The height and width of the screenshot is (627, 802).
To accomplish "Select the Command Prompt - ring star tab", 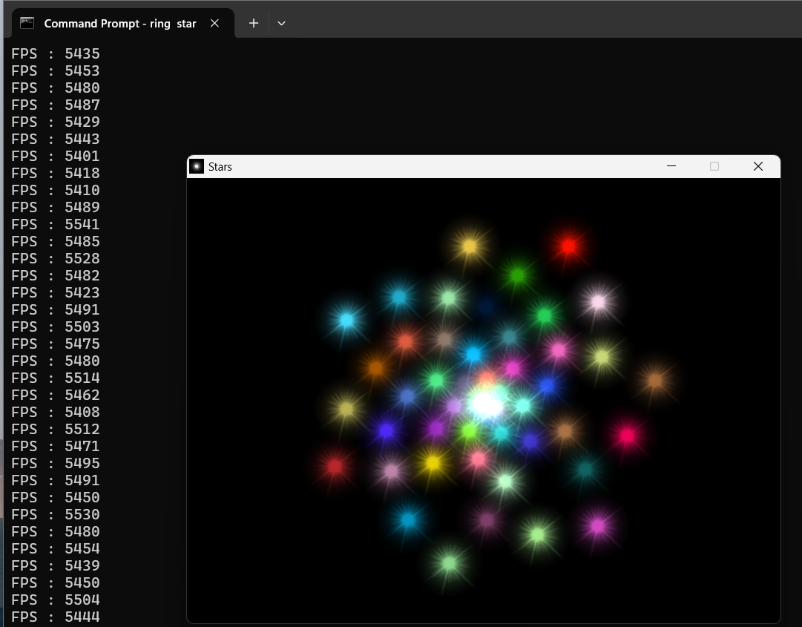I will click(x=119, y=23).
